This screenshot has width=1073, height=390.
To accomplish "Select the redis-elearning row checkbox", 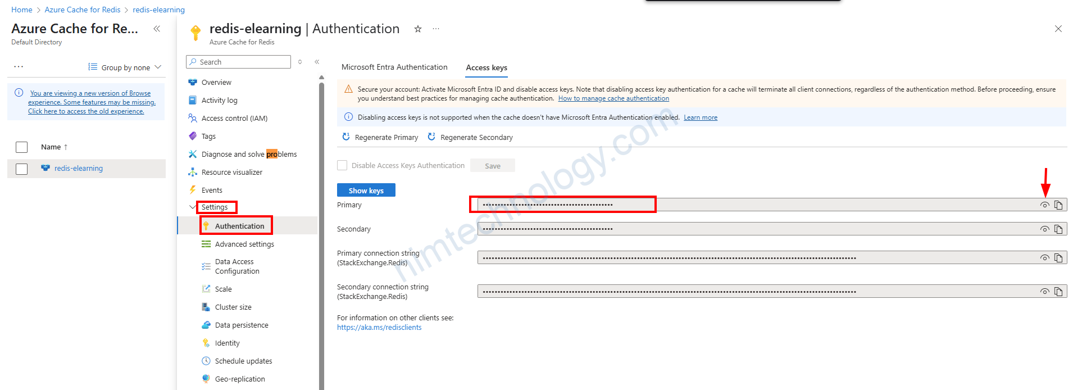I will (x=22, y=169).
